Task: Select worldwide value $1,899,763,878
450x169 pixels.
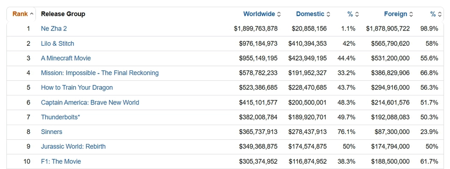Action: click(256, 29)
